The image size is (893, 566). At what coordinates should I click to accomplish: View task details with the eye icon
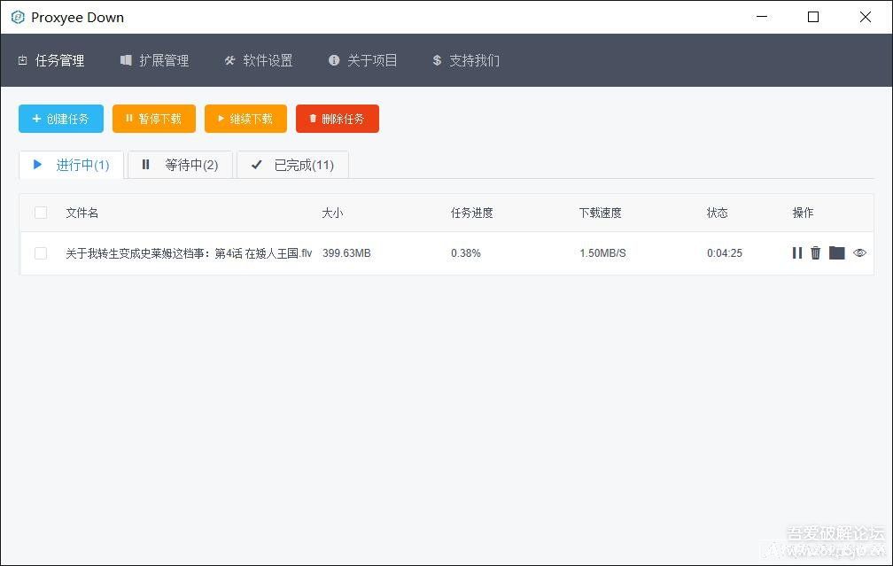click(859, 252)
